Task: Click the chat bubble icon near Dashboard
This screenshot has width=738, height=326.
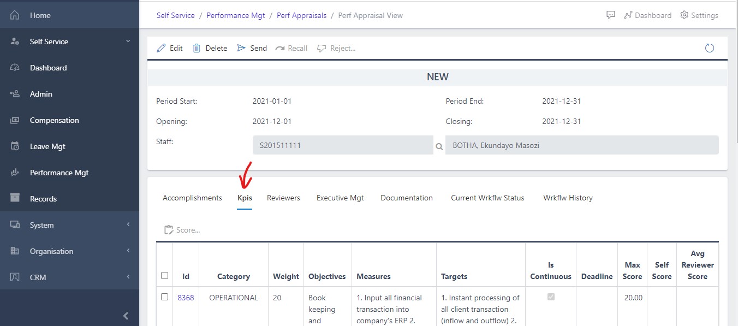Action: [x=610, y=15]
